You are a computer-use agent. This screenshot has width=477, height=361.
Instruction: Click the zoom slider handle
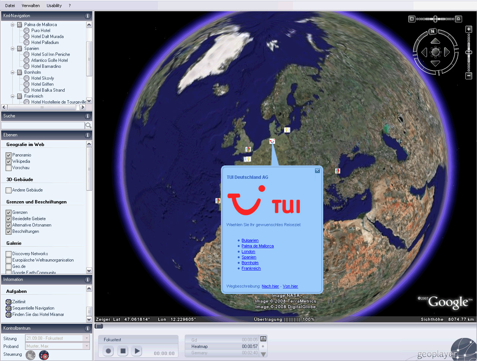click(x=469, y=53)
